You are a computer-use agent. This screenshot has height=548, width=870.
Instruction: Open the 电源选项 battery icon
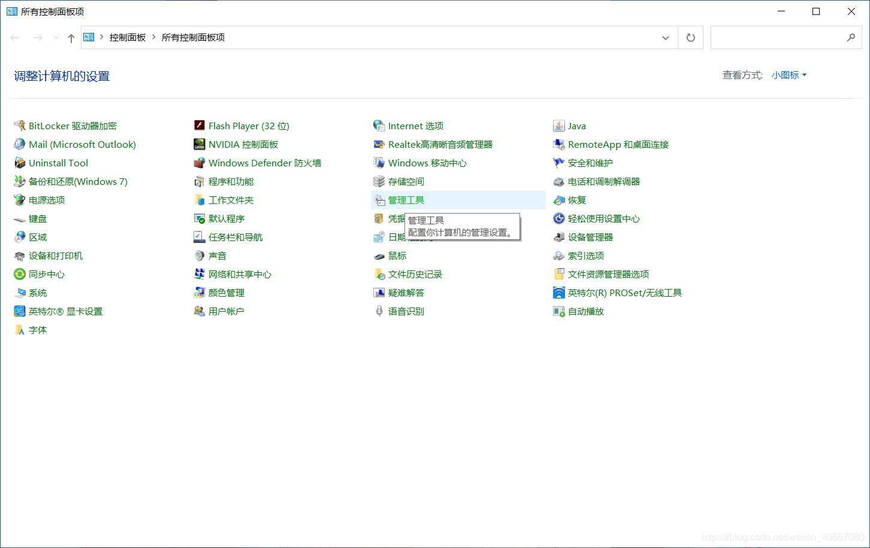(x=20, y=200)
